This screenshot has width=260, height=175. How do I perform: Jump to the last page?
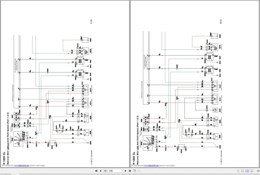tap(130, 171)
